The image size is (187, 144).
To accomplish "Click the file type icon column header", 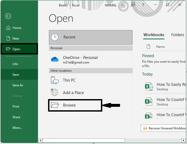I will (x=148, y=46).
